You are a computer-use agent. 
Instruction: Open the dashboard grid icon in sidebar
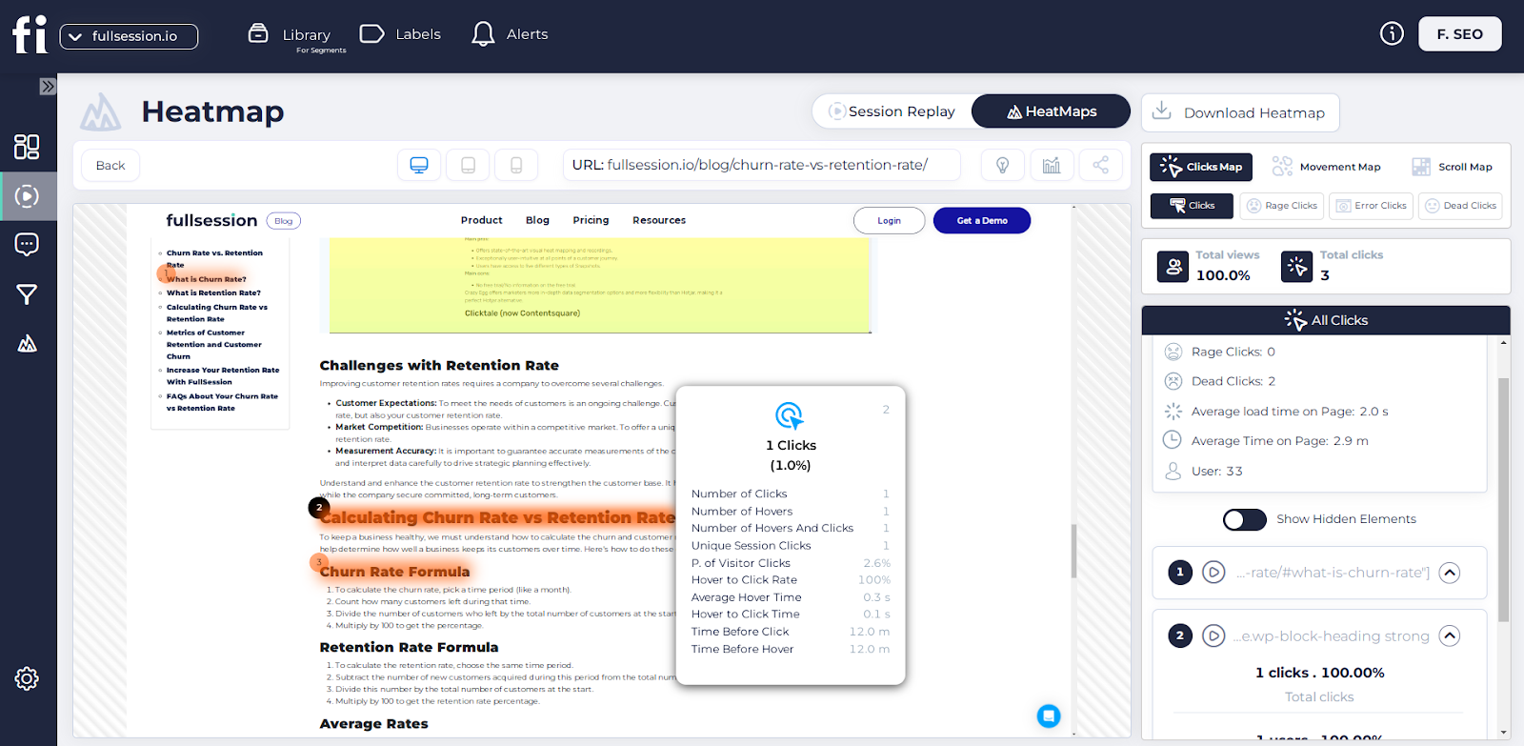[27, 147]
